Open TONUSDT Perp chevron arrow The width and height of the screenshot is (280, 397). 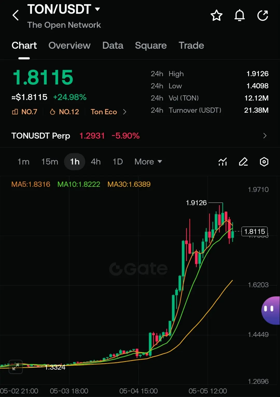[x=265, y=136]
